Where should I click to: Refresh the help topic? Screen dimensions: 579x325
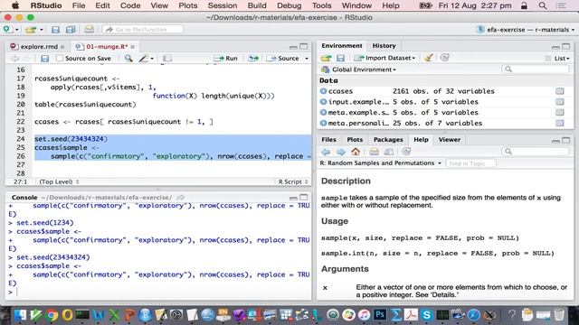pos(406,152)
